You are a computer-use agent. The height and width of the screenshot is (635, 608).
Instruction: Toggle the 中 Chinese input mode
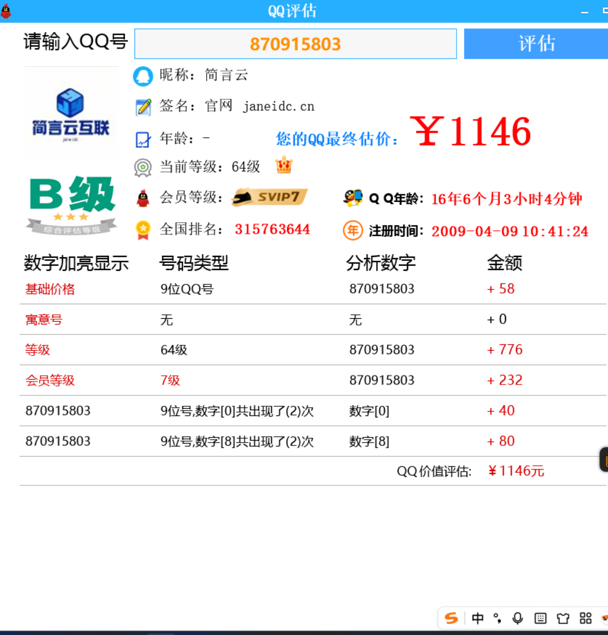pyautogui.click(x=477, y=618)
